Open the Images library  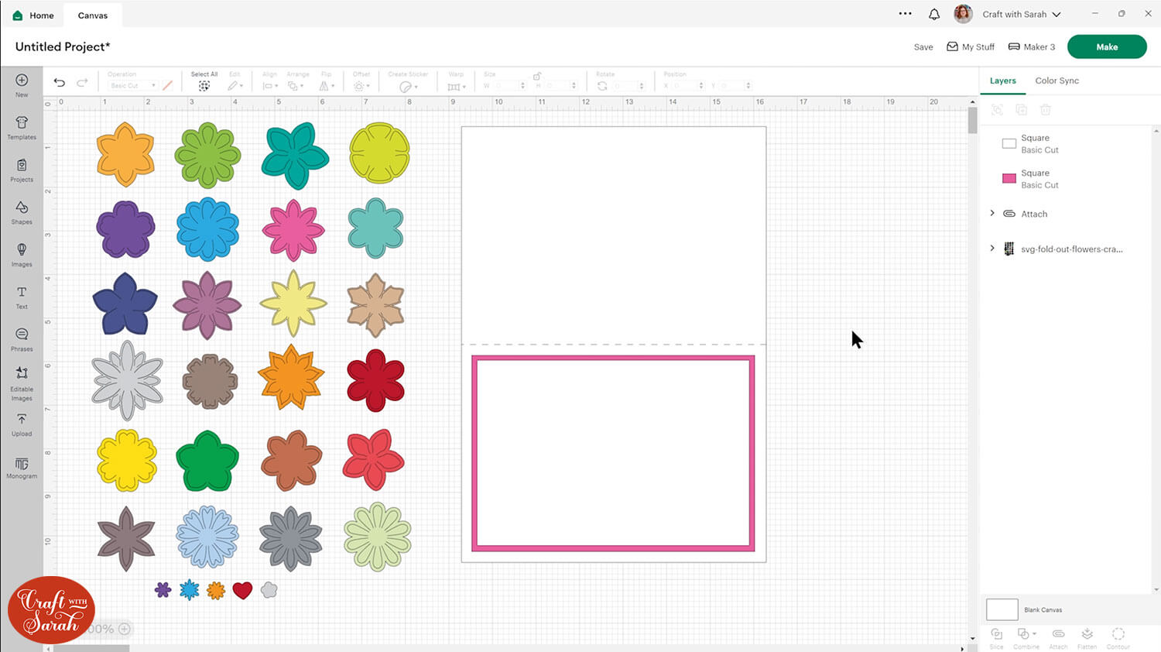pyautogui.click(x=22, y=254)
